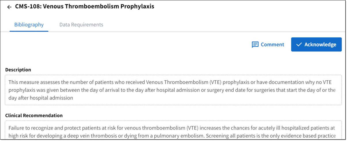The height and width of the screenshot is (141, 347).
Task: Click the speech bubble Comment icon
Action: (x=255, y=45)
